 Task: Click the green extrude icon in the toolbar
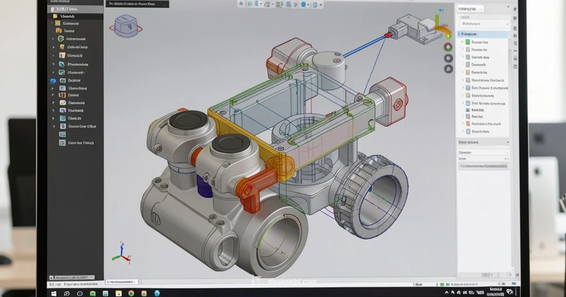250,4
